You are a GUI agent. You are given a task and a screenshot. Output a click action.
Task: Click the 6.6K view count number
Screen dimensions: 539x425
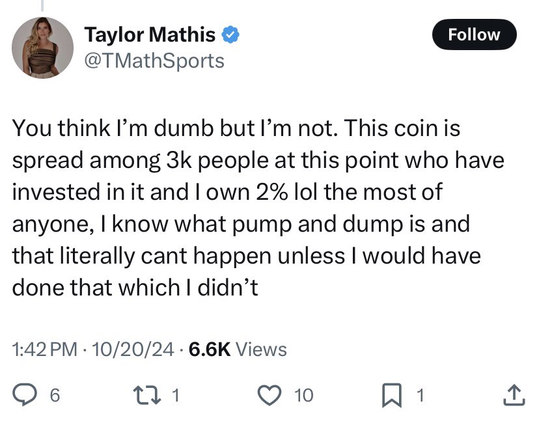tap(209, 350)
